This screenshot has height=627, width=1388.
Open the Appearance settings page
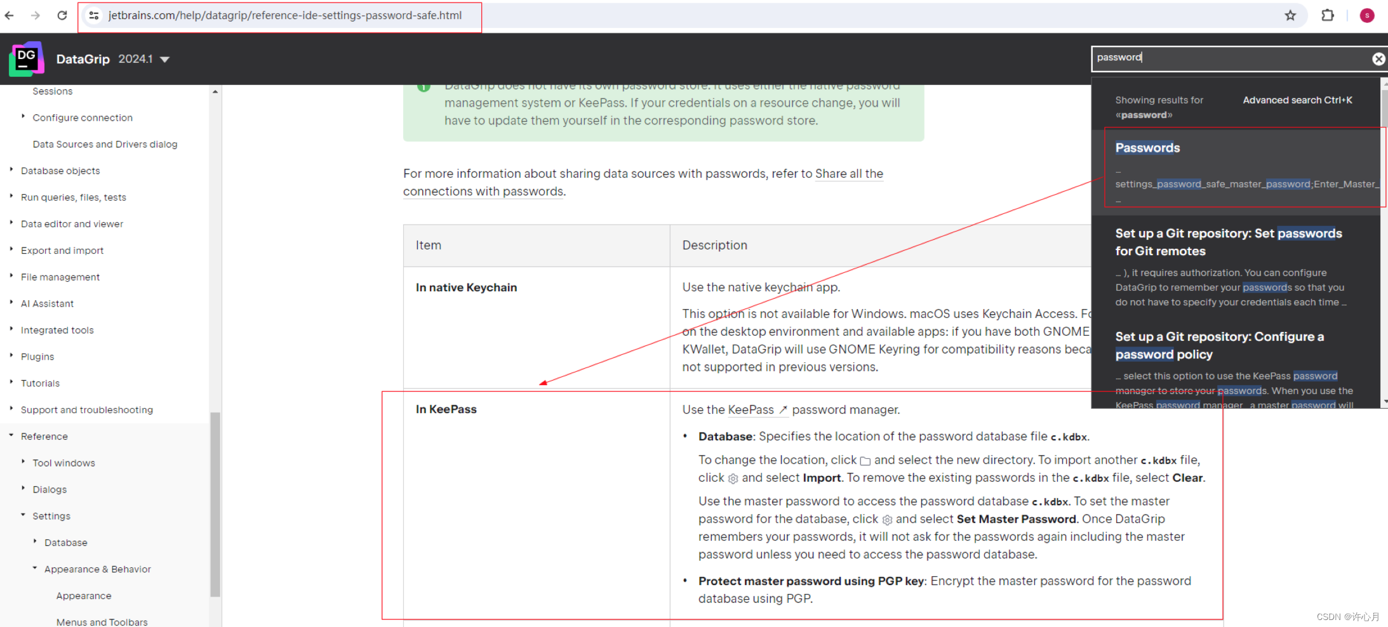click(84, 597)
